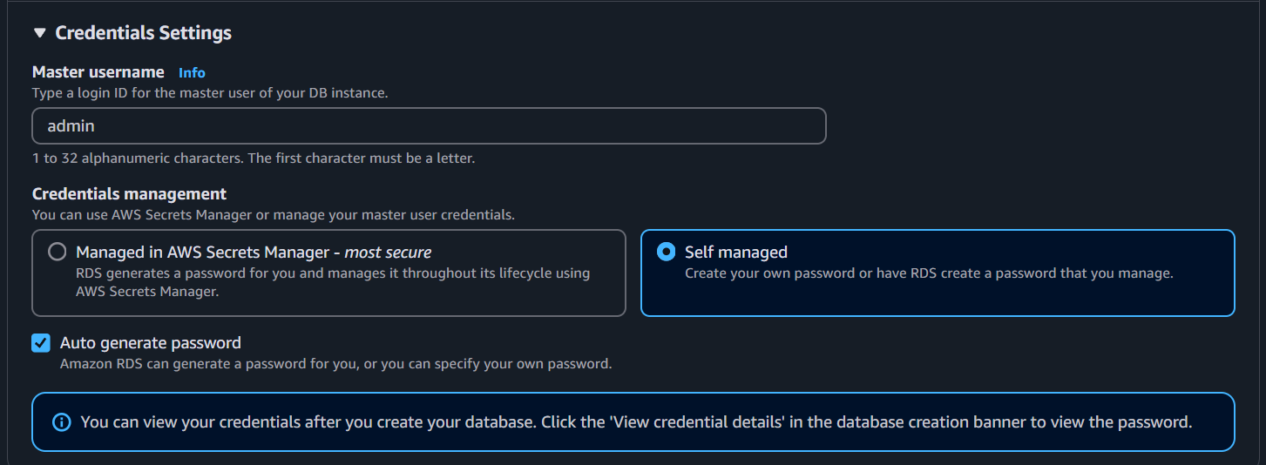Image resolution: width=1266 pixels, height=465 pixels.
Task: Focus the Master username field containing admin
Action: 429,126
